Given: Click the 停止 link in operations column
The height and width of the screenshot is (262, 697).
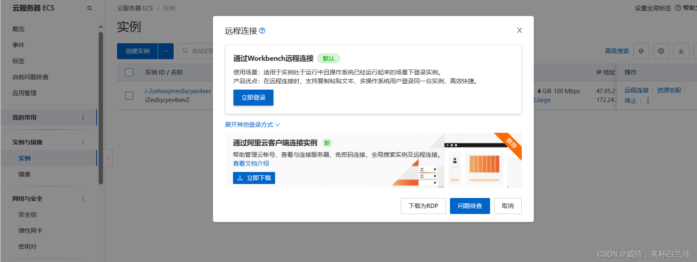Looking at the screenshot, I should pyautogui.click(x=630, y=100).
